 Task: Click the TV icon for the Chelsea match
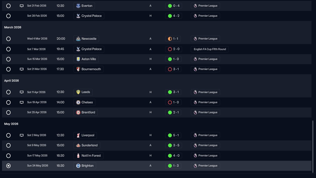click(x=22, y=102)
